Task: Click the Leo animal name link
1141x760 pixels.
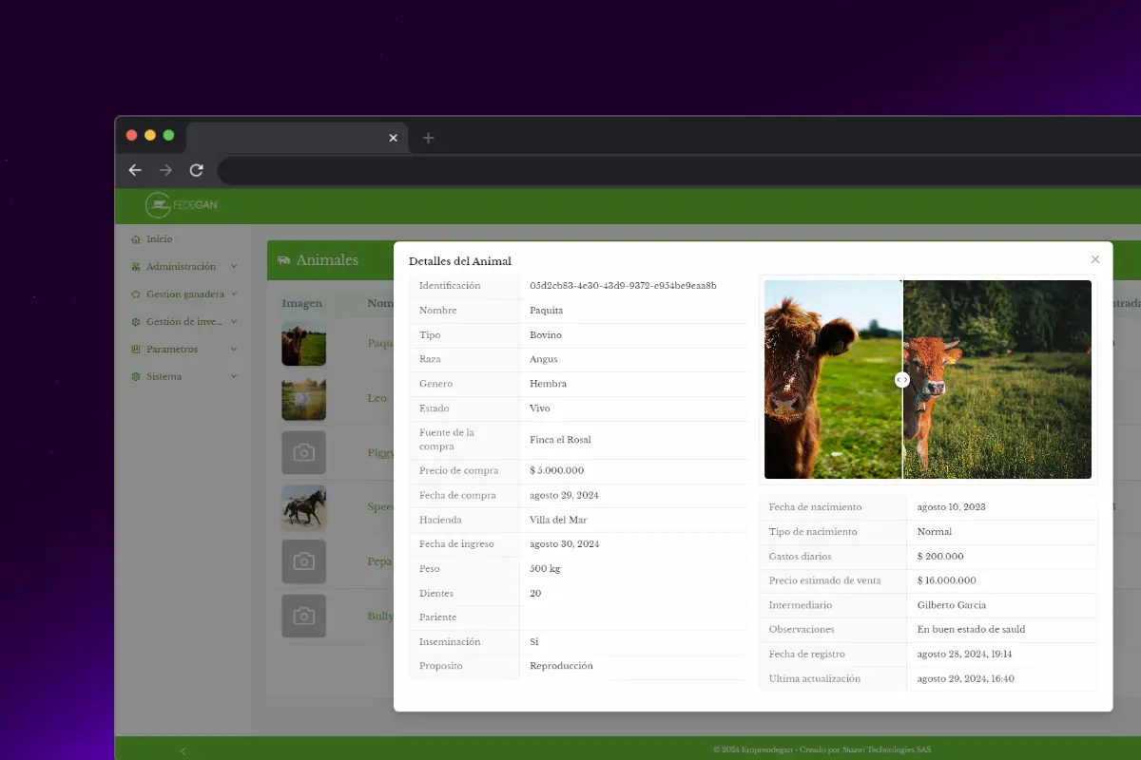Action: 377,398
